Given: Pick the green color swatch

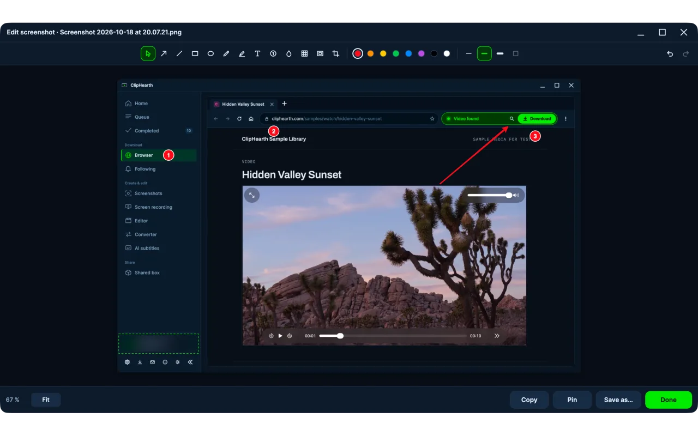Looking at the screenshot, I should point(396,53).
